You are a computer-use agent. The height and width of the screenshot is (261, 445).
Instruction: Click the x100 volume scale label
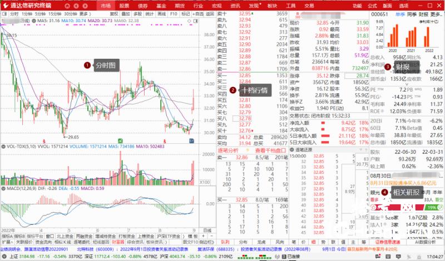pos(205,182)
